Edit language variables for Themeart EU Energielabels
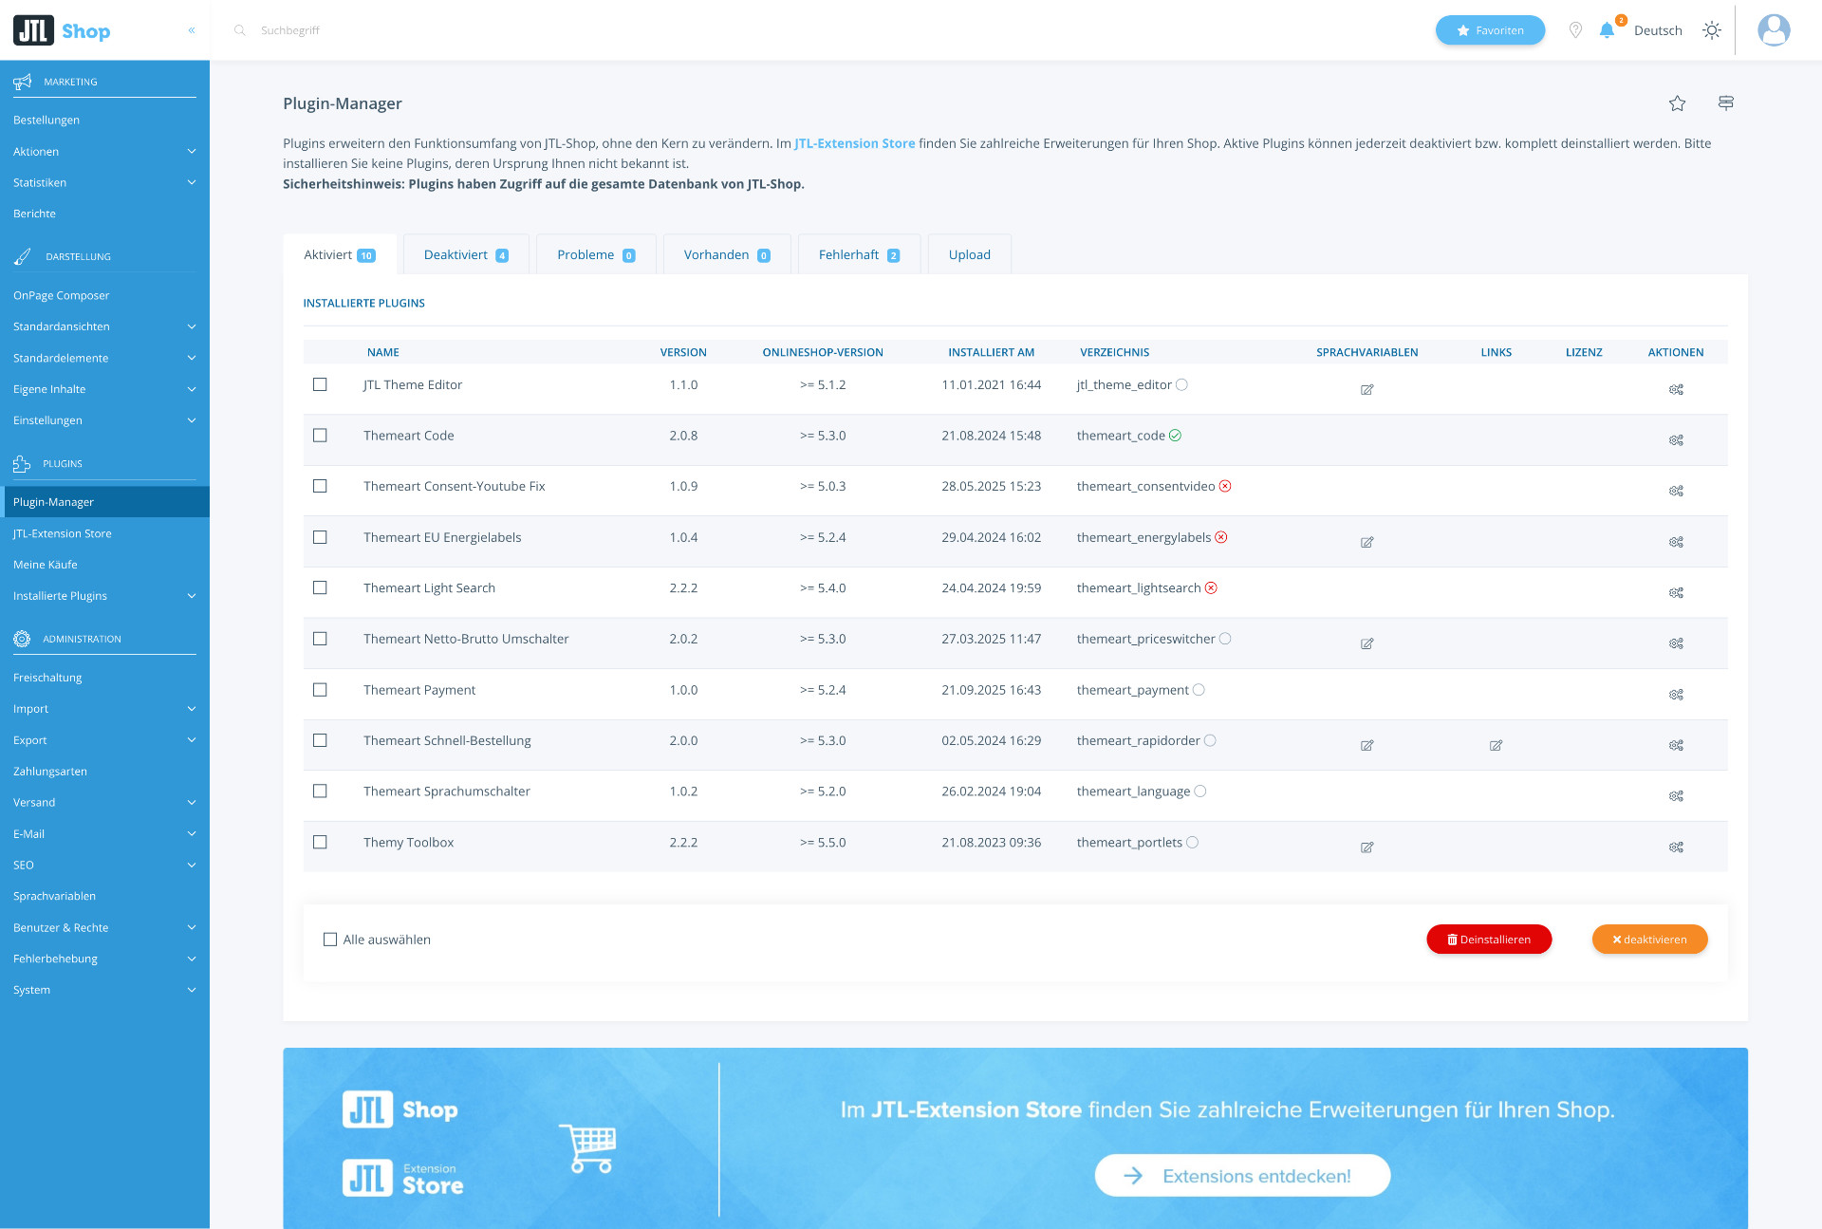Image resolution: width=1822 pixels, height=1229 pixels. (1366, 542)
